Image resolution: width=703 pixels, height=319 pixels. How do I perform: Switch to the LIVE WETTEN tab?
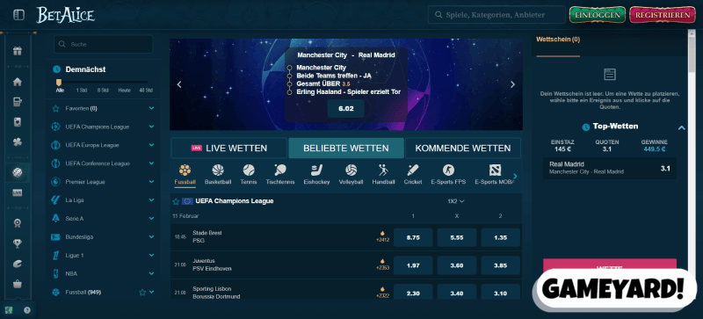pyautogui.click(x=228, y=148)
